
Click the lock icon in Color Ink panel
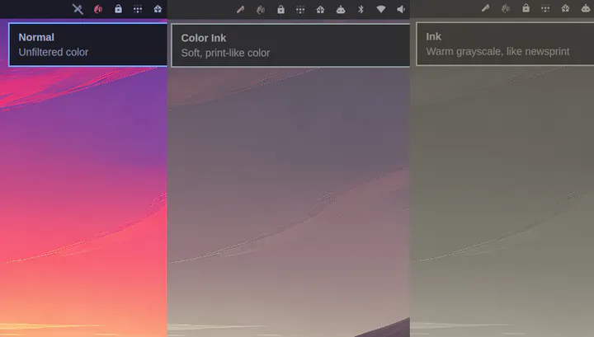click(280, 9)
